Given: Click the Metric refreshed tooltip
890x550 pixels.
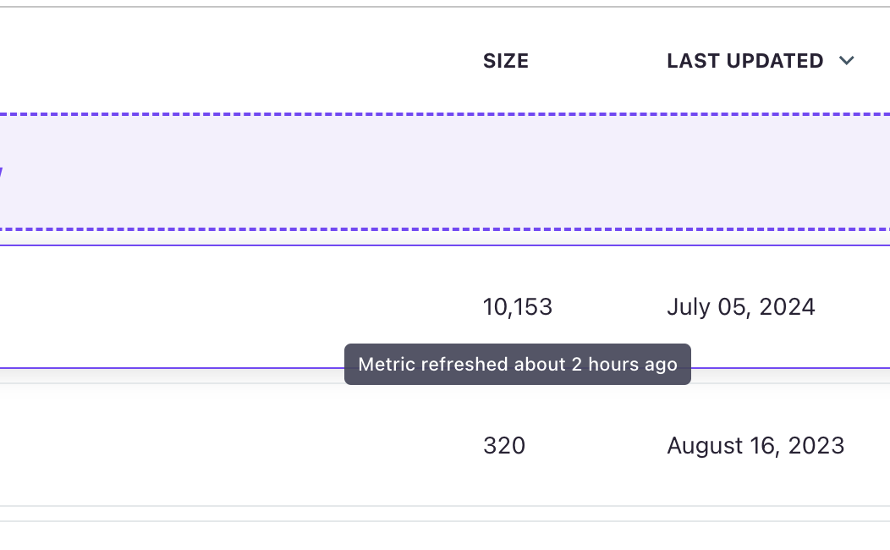Looking at the screenshot, I should (x=518, y=365).
